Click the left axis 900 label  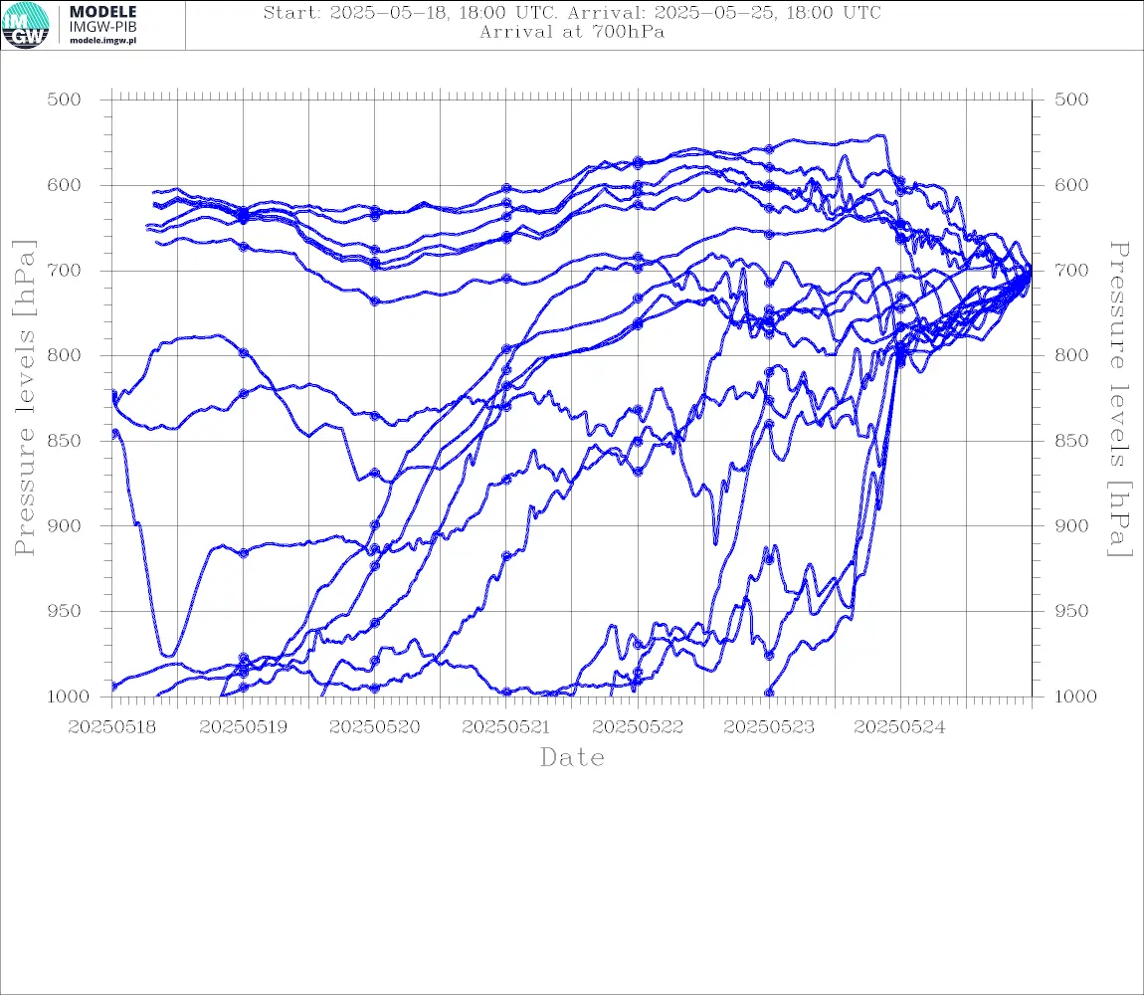click(65, 525)
